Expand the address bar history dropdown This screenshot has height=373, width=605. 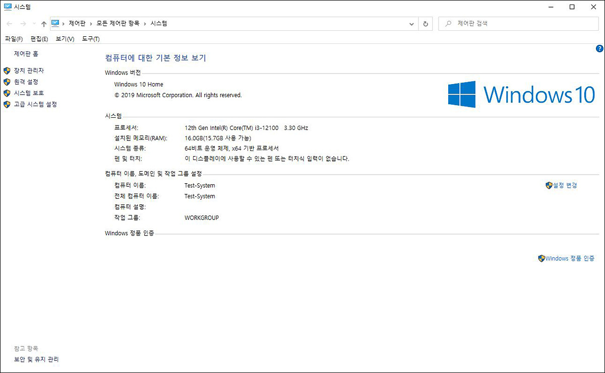(412, 24)
